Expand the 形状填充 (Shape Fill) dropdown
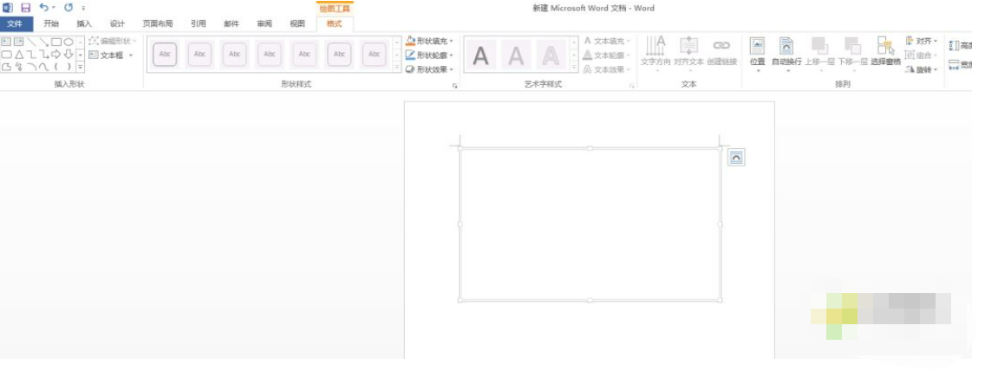The width and height of the screenshot is (998, 384). pos(429,41)
